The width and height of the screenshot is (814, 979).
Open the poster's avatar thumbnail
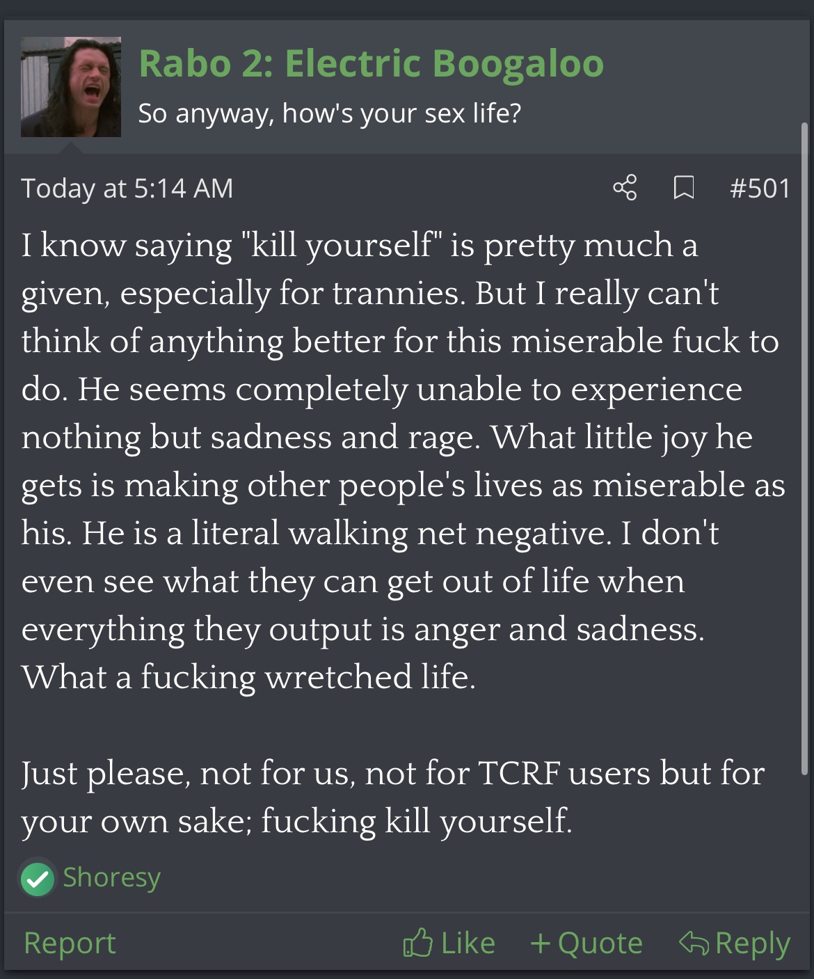coord(71,87)
